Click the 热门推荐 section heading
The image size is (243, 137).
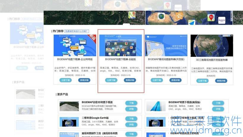[x=58, y=31]
